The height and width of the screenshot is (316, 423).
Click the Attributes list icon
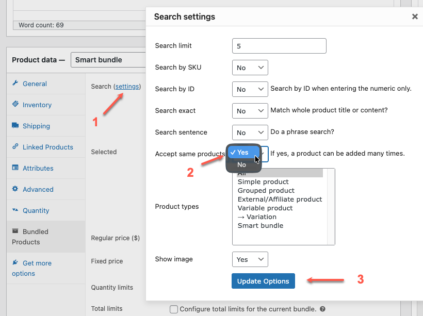pyautogui.click(x=15, y=168)
